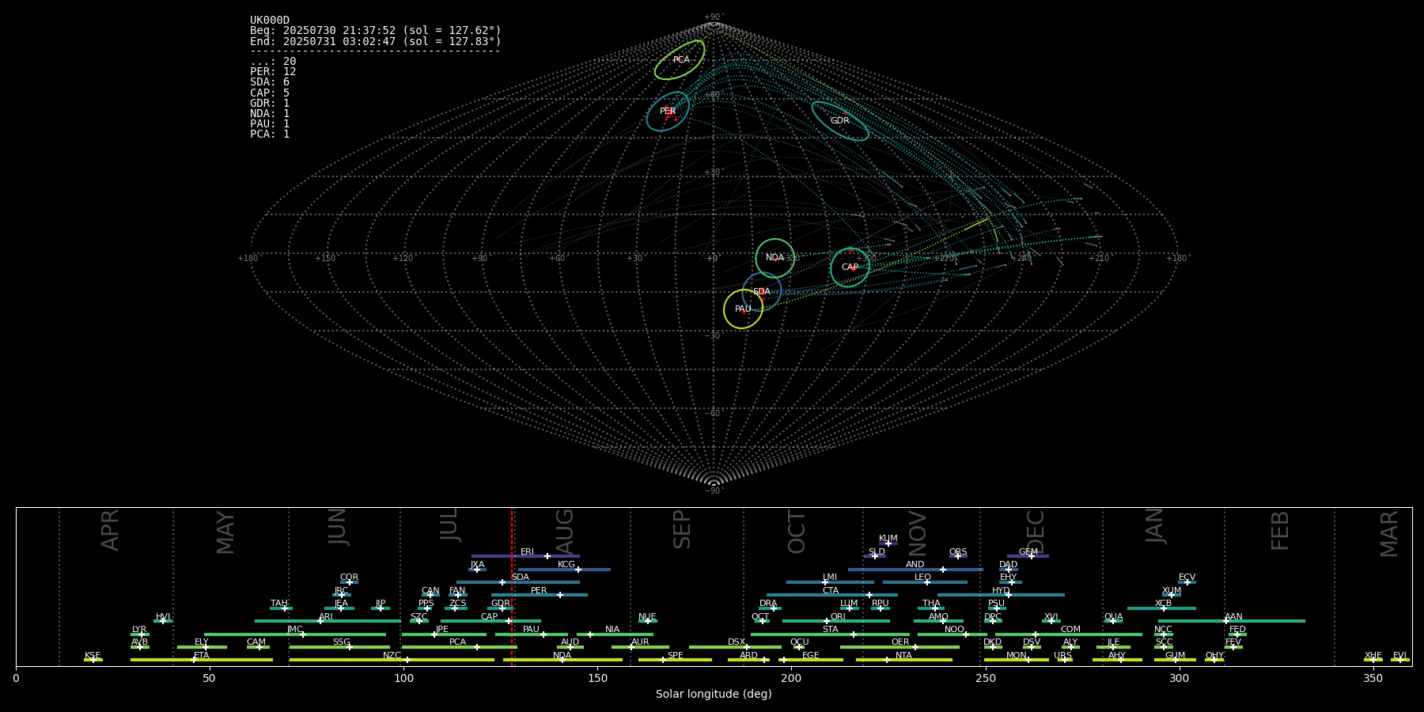Click the 'PER: 12' count in the legend
The width and height of the screenshot is (1424, 712).
(x=273, y=72)
